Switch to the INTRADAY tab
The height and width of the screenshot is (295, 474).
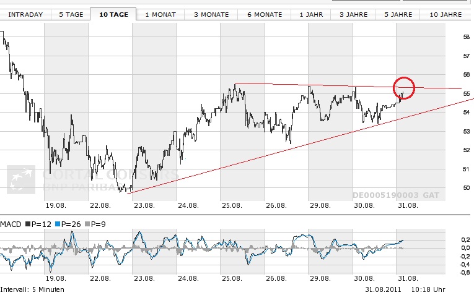tap(25, 14)
